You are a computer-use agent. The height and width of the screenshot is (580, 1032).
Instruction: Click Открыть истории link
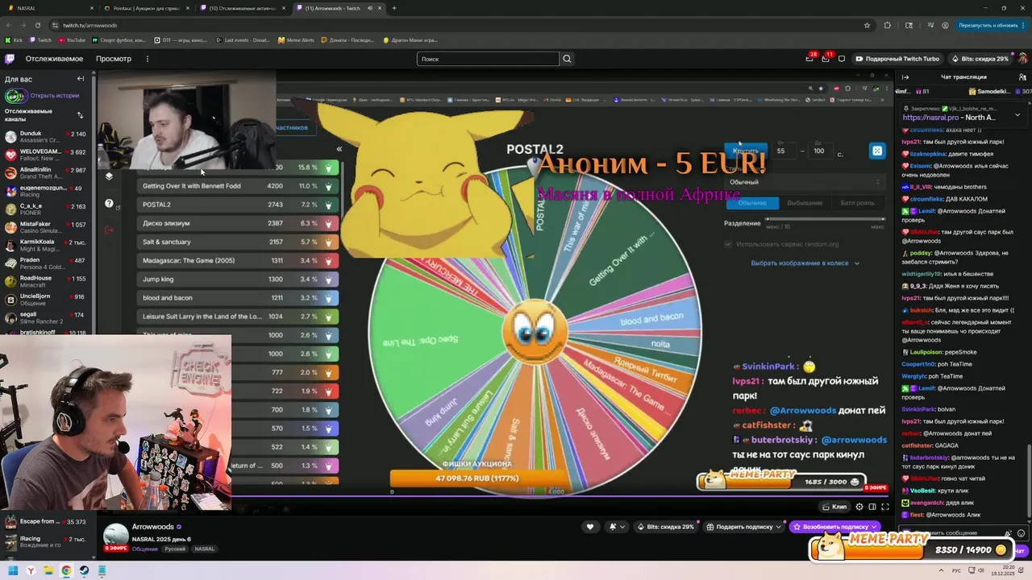click(55, 95)
